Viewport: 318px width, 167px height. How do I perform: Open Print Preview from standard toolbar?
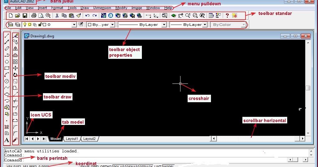[41, 16]
